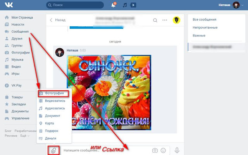The width and height of the screenshot is (248, 155).
Task: Click the yellow interlocutor avatar in chat header
Action: point(176,20)
